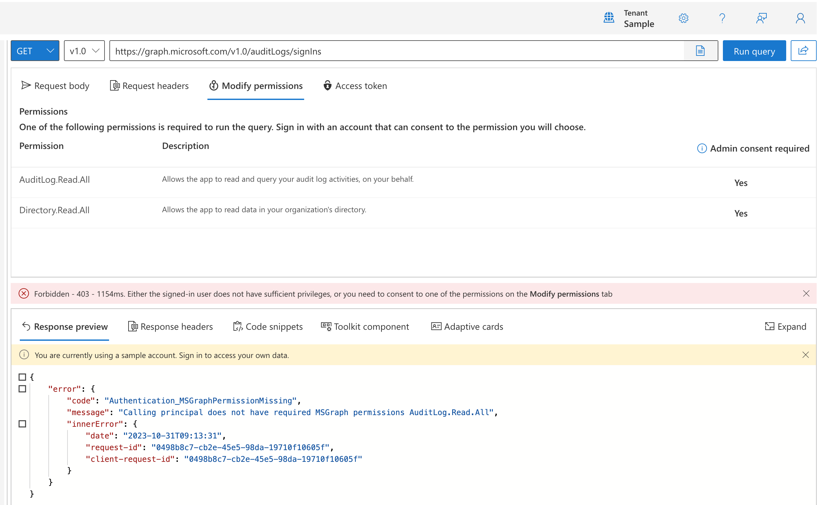Click the Admin consent required info icon
The image size is (818, 505).
702,148
